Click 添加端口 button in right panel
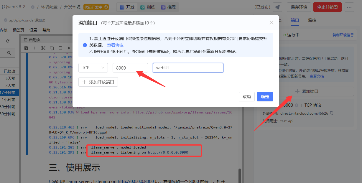This screenshot has height=183, width=362. pyautogui.click(x=307, y=91)
